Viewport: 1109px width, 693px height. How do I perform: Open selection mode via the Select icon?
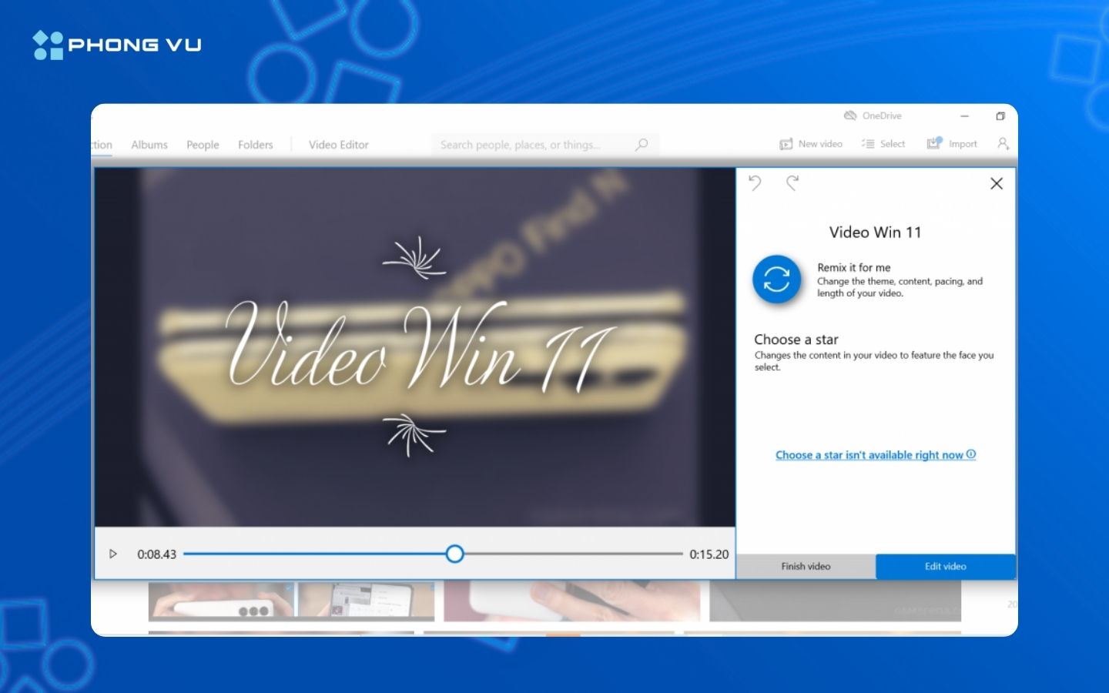tap(869, 143)
